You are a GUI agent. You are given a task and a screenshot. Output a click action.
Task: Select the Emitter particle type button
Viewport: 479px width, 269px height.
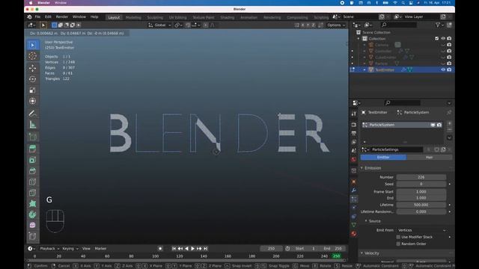pos(383,158)
